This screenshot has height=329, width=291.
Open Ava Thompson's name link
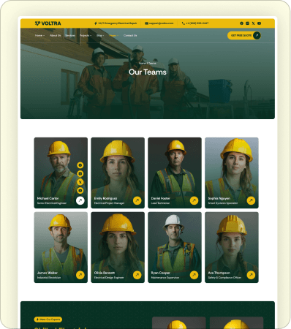click(219, 273)
